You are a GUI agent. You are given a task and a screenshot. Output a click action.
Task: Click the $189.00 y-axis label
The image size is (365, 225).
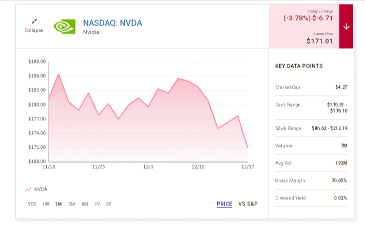click(x=37, y=62)
